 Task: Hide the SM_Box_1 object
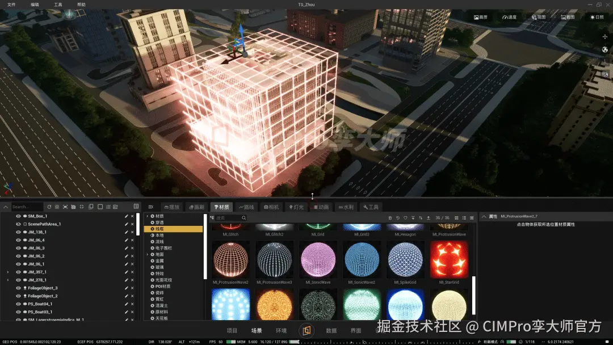click(18, 216)
